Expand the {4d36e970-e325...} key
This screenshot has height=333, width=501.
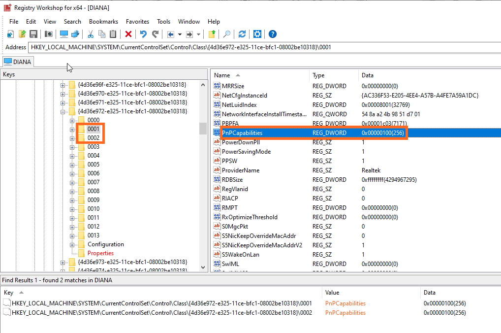(x=63, y=94)
